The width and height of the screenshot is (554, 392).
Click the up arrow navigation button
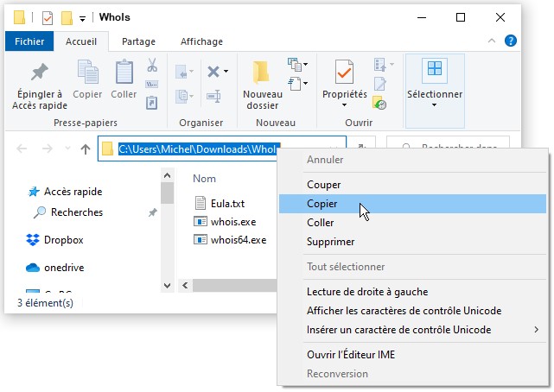point(85,149)
